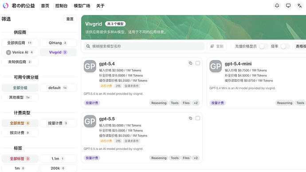Copy the gpt-5.5 model name
Screen dimensions: 306x172
tap(190, 118)
